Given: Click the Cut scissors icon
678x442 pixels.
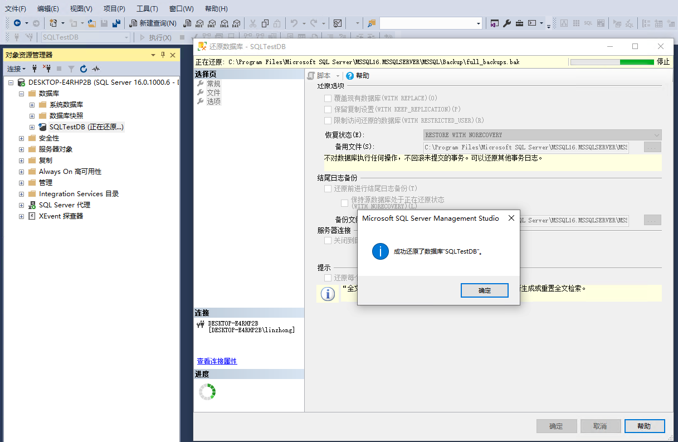Looking at the screenshot, I should click(253, 23).
